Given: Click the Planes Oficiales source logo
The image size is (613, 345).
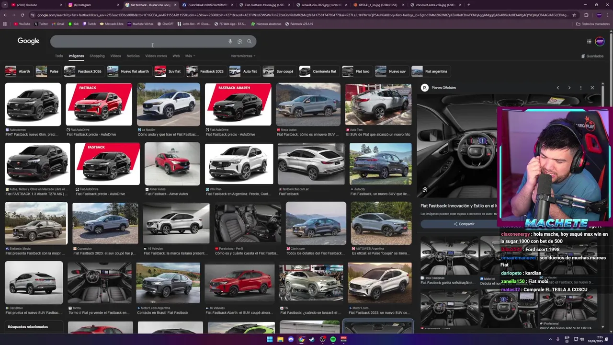Looking at the screenshot, I should pos(424,88).
